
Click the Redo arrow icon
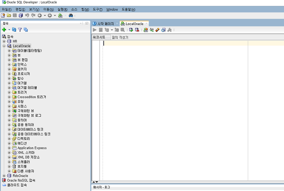tap(33, 15)
